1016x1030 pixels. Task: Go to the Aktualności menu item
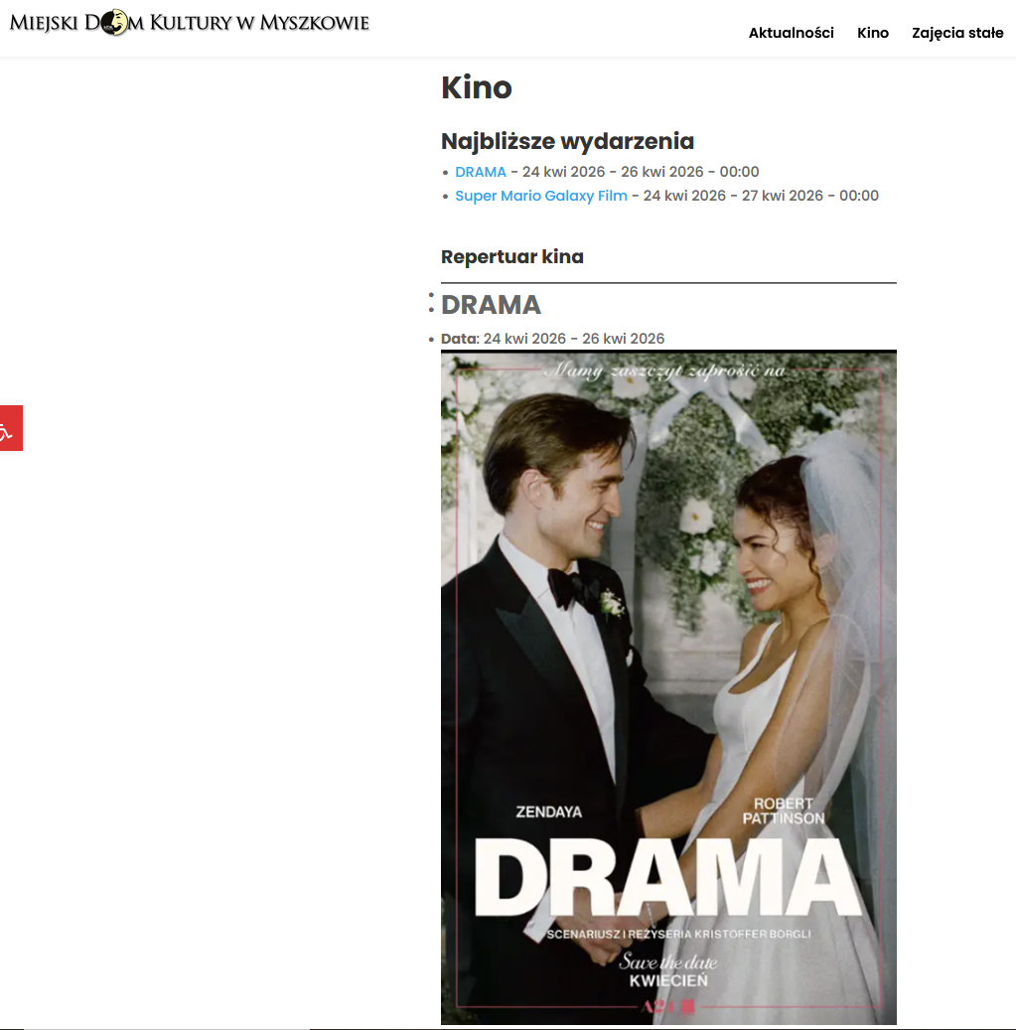[x=791, y=33]
